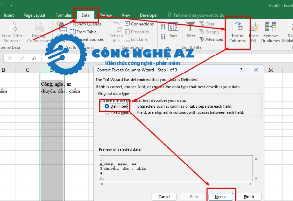Screen dimensions: 293x201
Task: Click the Insert Function fx icon
Action: point(34,58)
